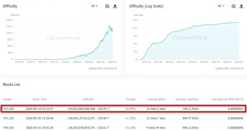The width and height of the screenshot is (247, 131).
Task: Open block height 951,552
Action: (9, 118)
